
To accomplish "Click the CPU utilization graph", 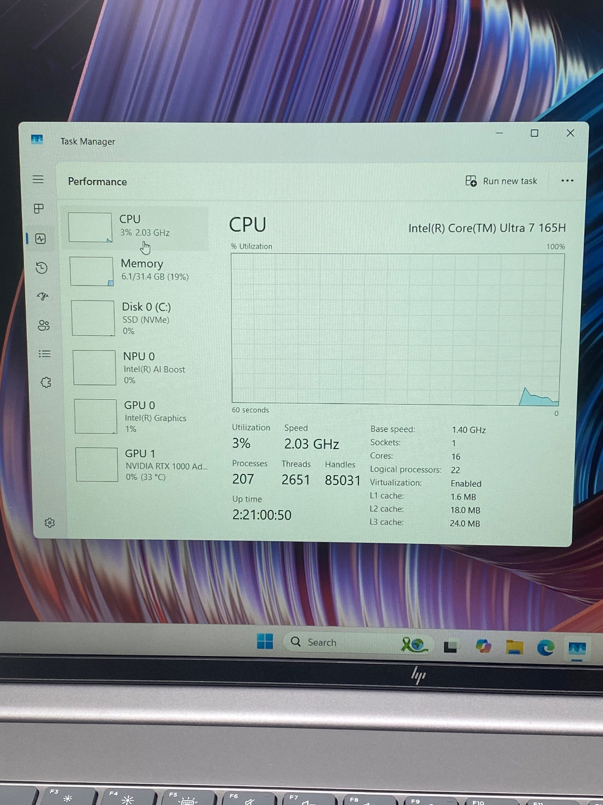I will [397, 328].
